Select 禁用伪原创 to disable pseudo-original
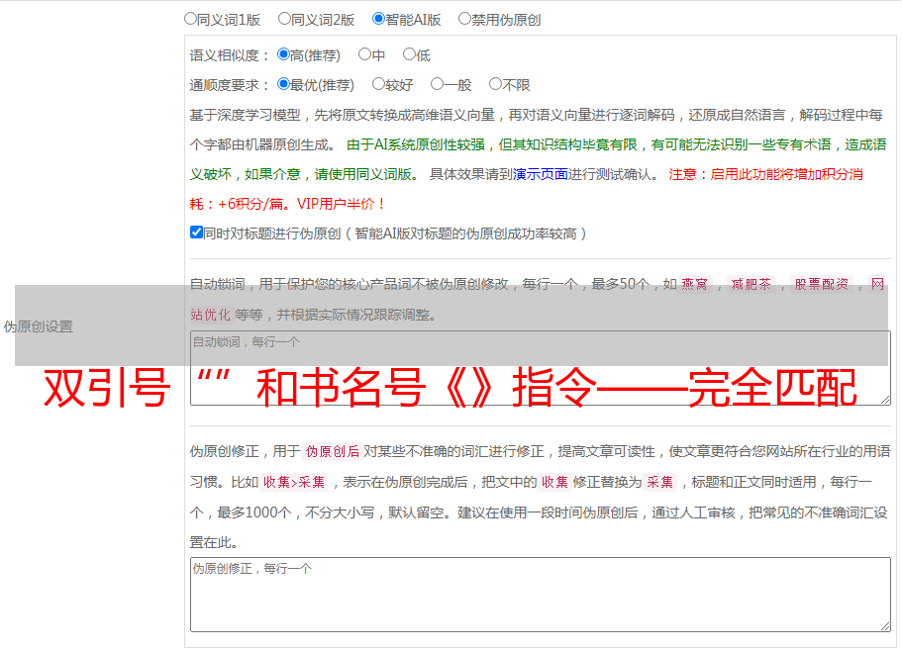 pyautogui.click(x=464, y=19)
